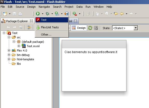Open the Design menu
The height and width of the screenshot is (108, 149).
point(31,7)
